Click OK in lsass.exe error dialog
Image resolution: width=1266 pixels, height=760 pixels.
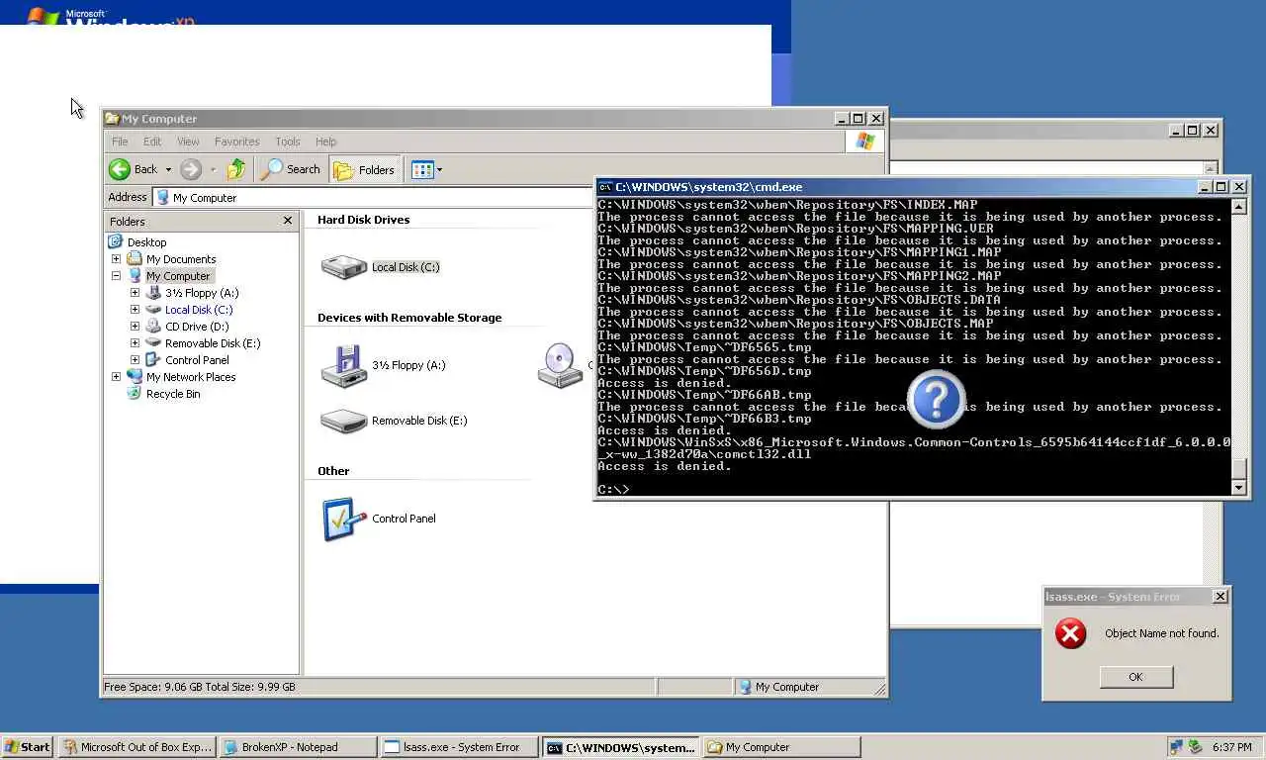1135,677
